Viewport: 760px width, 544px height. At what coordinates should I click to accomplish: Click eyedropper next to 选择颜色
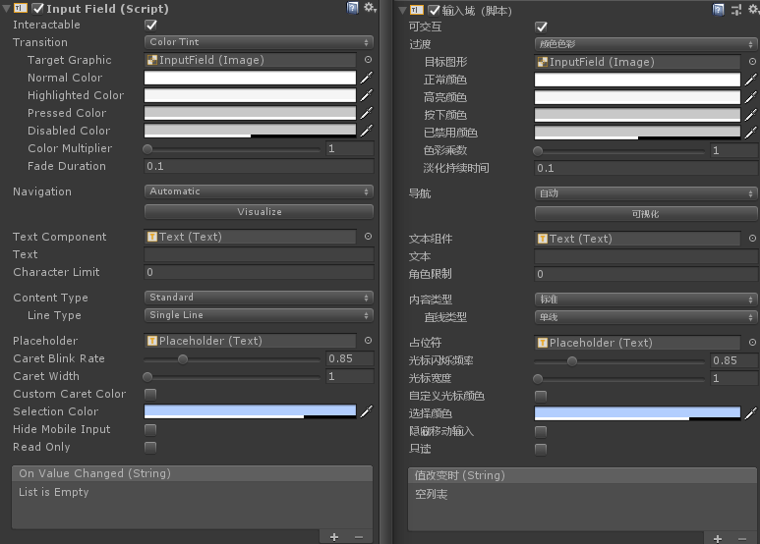click(x=751, y=413)
